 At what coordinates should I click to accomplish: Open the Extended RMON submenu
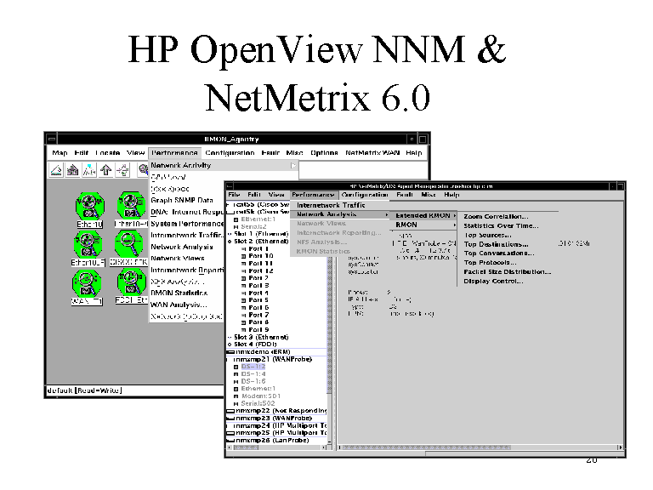point(423,215)
